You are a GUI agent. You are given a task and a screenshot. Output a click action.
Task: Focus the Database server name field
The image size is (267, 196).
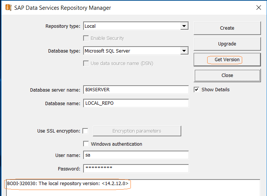[x=136, y=90]
